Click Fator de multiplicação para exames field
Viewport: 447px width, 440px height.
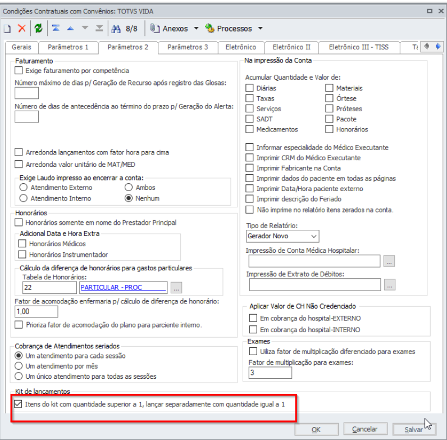click(x=270, y=373)
